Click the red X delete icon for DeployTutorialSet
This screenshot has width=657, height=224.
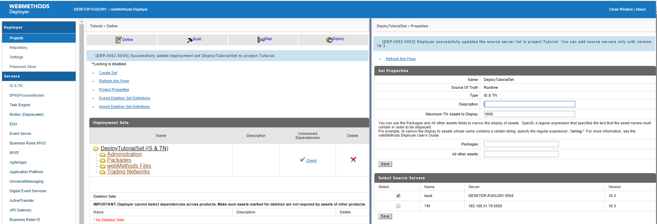pyautogui.click(x=353, y=160)
